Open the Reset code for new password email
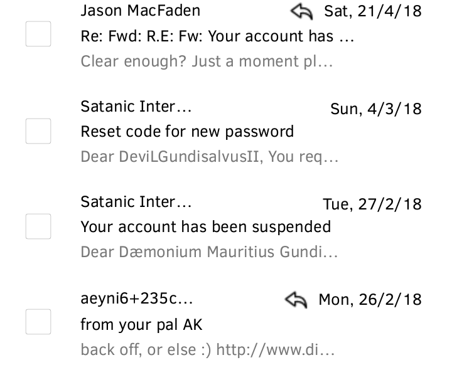The height and width of the screenshot is (365, 452). [x=187, y=132]
